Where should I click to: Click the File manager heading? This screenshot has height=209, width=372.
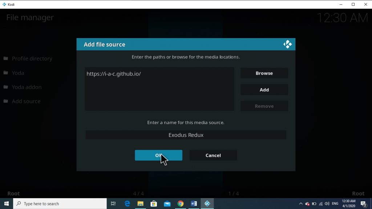(30, 17)
